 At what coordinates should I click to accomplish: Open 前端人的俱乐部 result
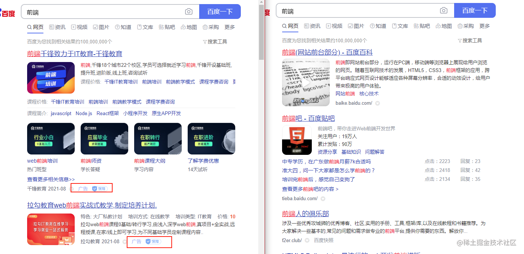[305, 214]
